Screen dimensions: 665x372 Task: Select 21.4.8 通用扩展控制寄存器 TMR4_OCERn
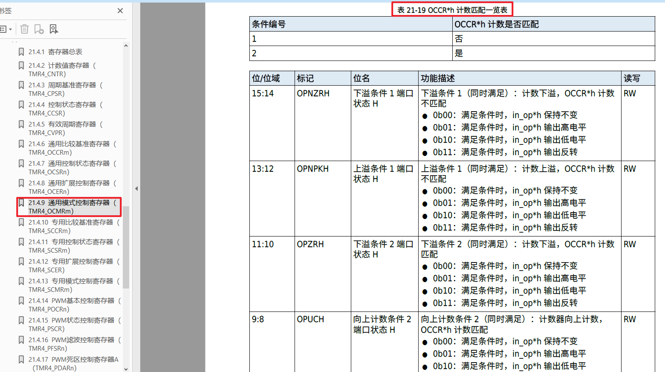tap(72, 187)
